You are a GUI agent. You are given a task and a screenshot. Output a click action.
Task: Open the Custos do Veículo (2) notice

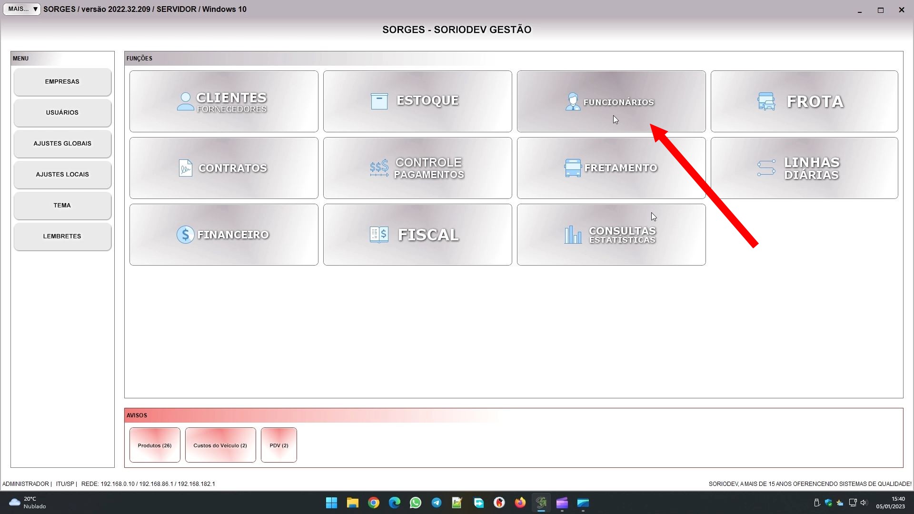pos(220,445)
